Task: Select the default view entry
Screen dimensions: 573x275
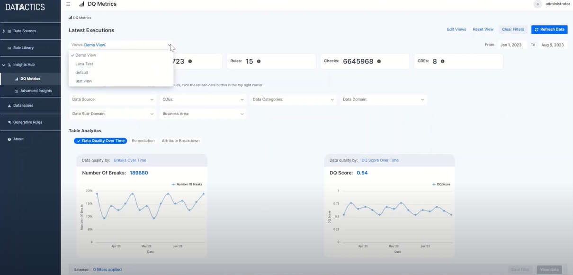Action: click(81, 72)
